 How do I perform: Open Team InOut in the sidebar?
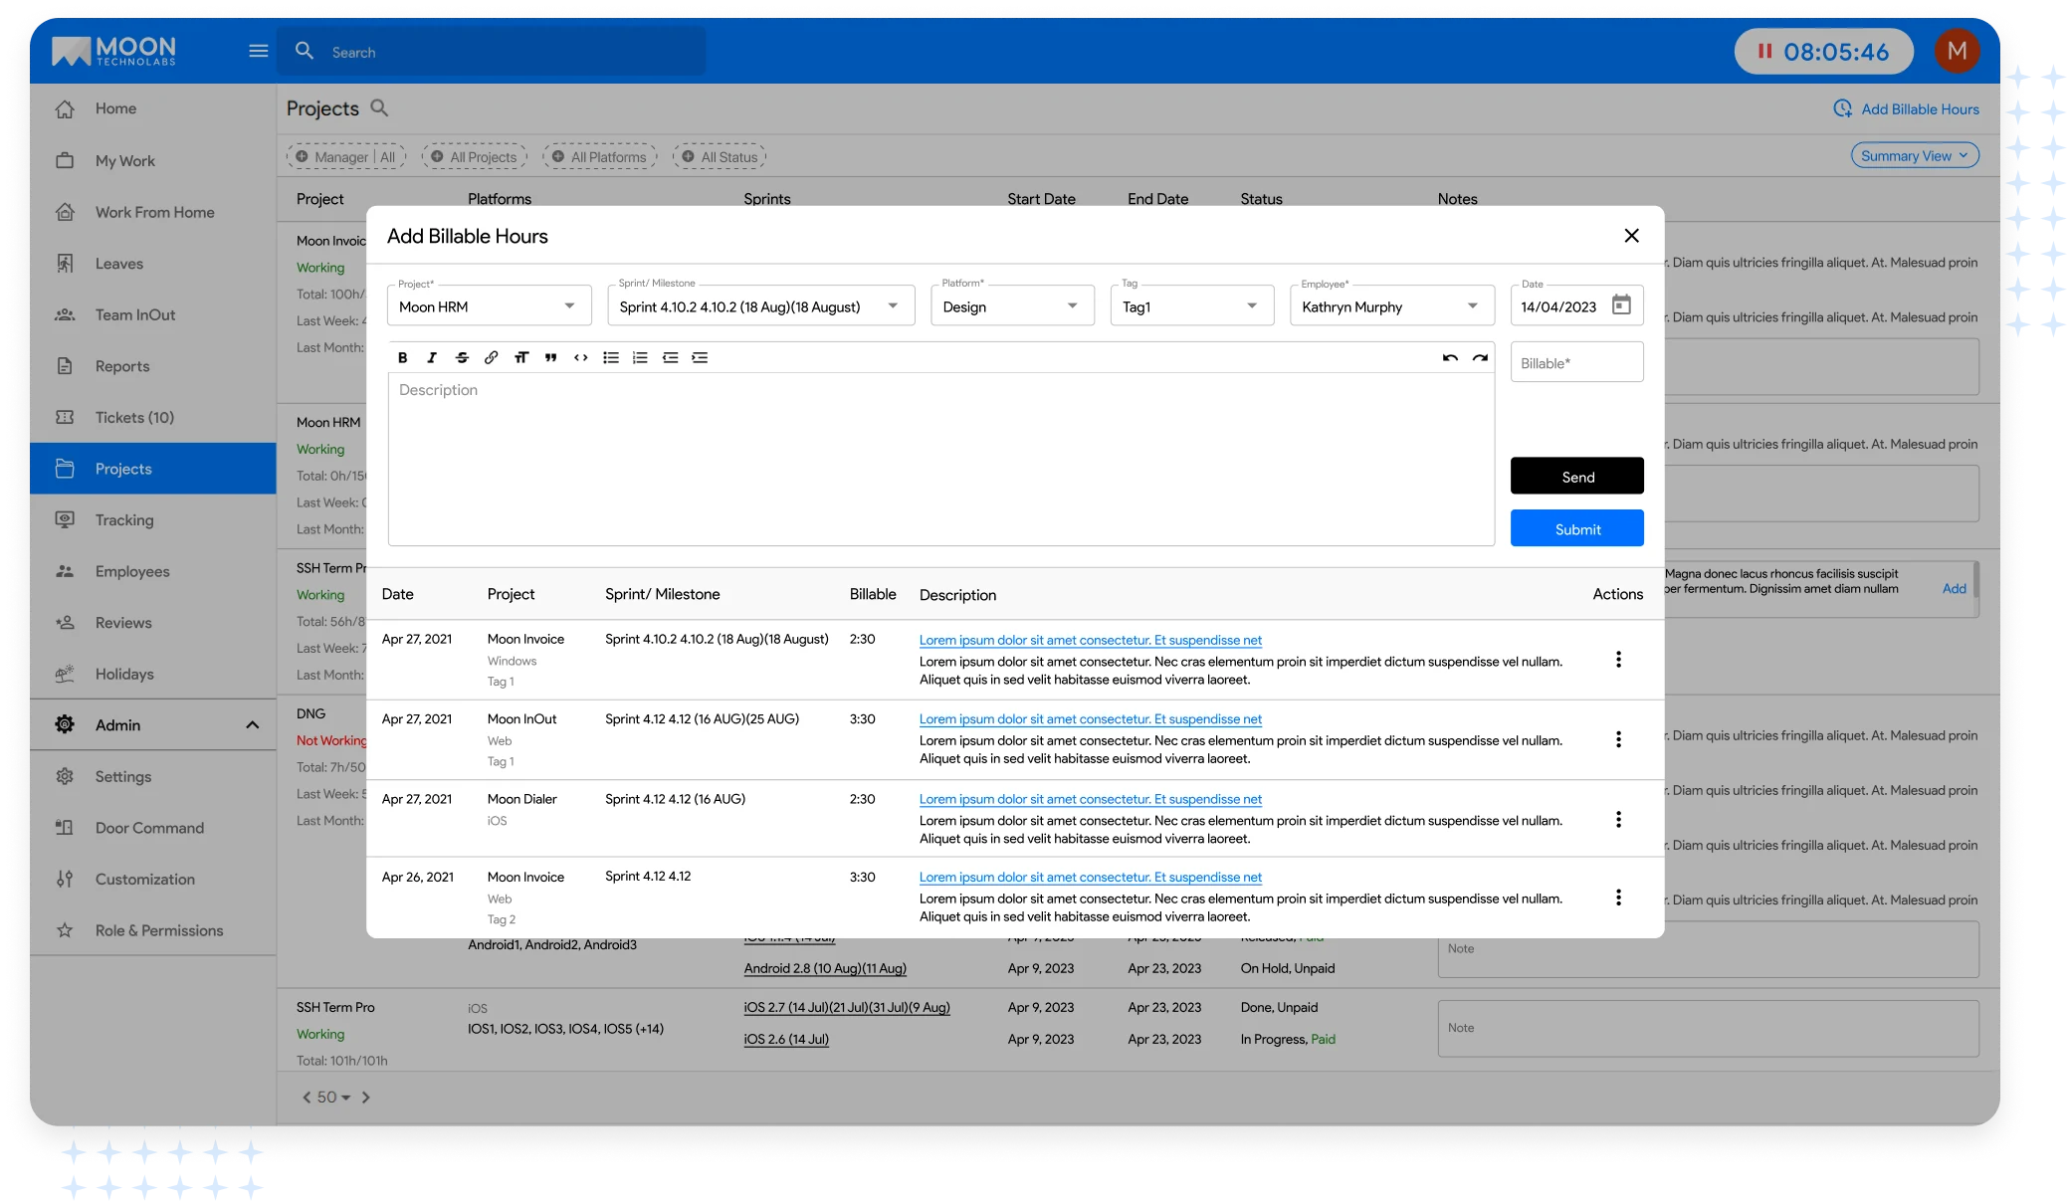(x=153, y=314)
